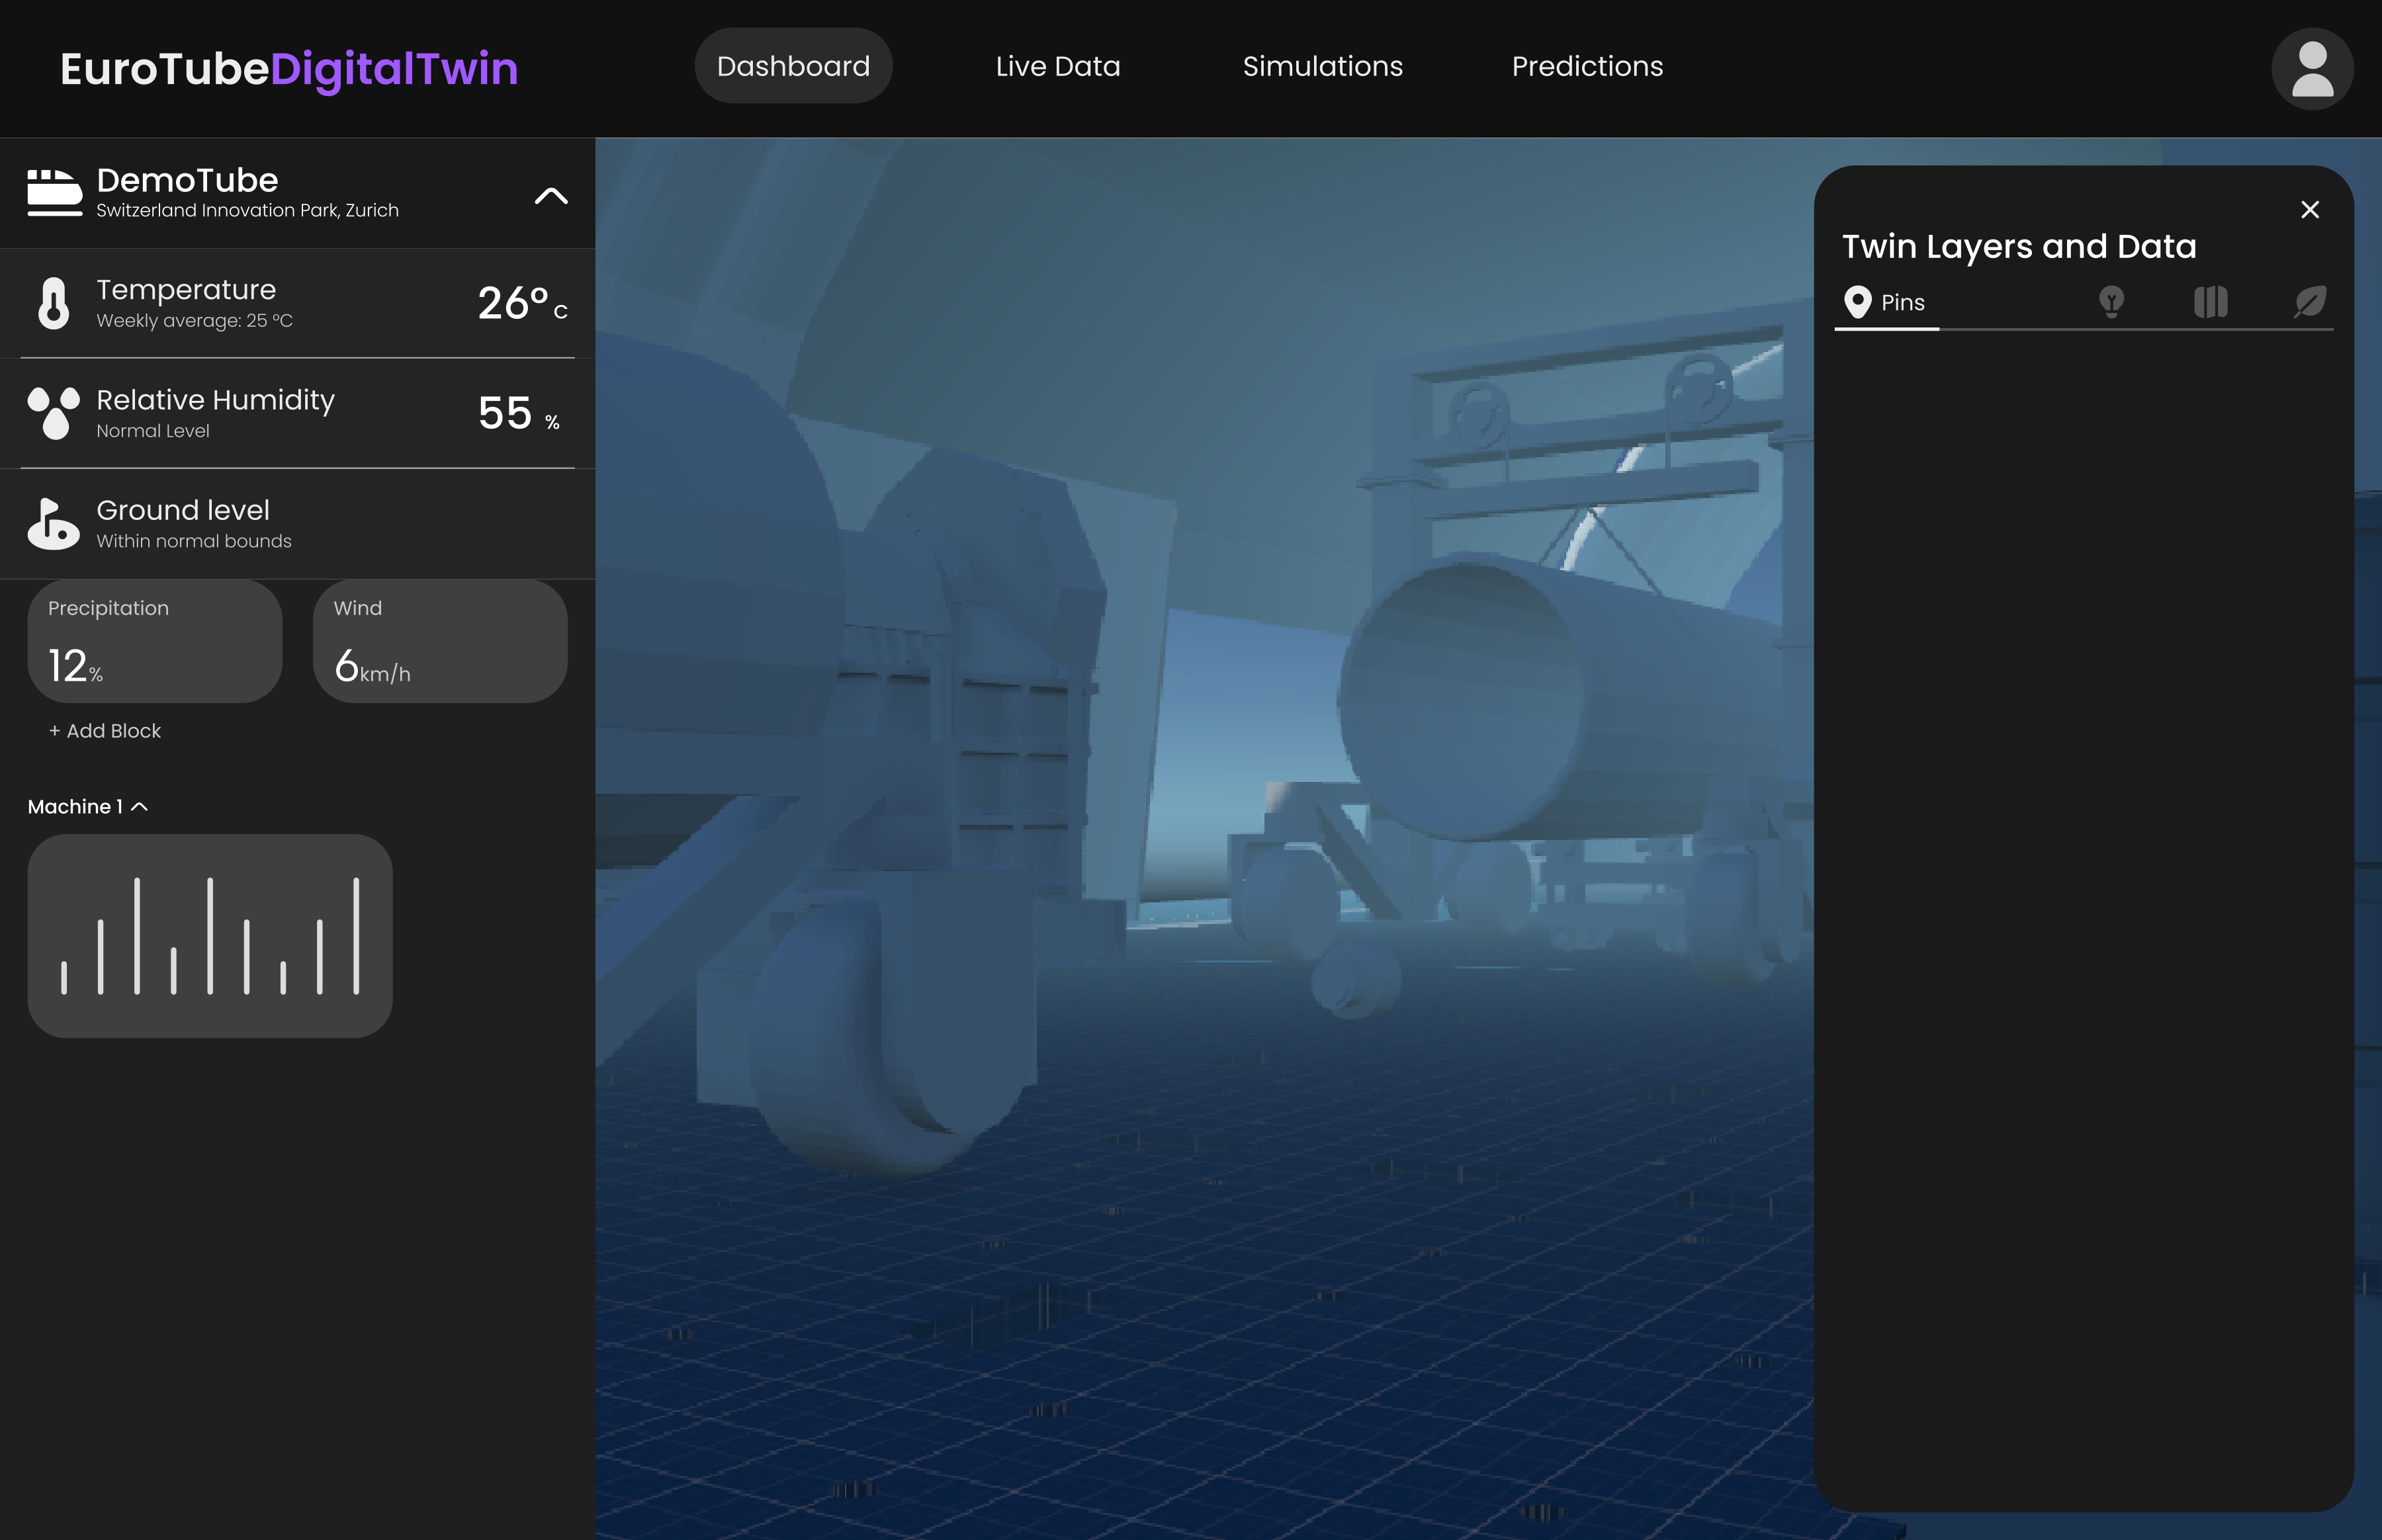Click the thermometer Temperature icon
The height and width of the screenshot is (1540, 2382).
(54, 303)
